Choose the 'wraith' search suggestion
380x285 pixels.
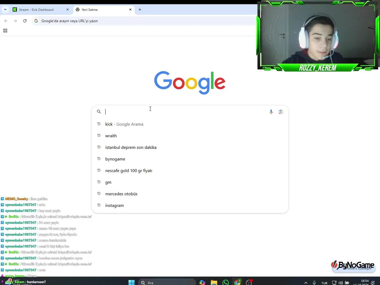[190, 136]
